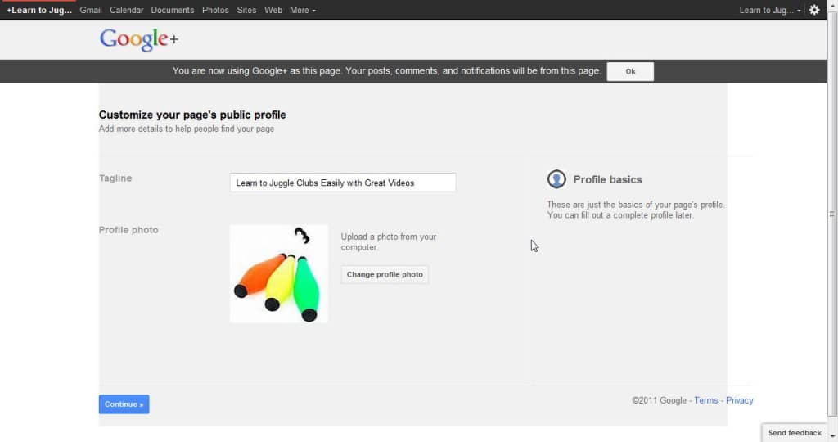Open Documents in the top bar
Viewport: 838px width, 442px height.
coord(173,10)
